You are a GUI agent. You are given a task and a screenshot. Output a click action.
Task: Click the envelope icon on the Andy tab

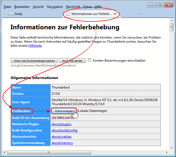pos(11,14)
